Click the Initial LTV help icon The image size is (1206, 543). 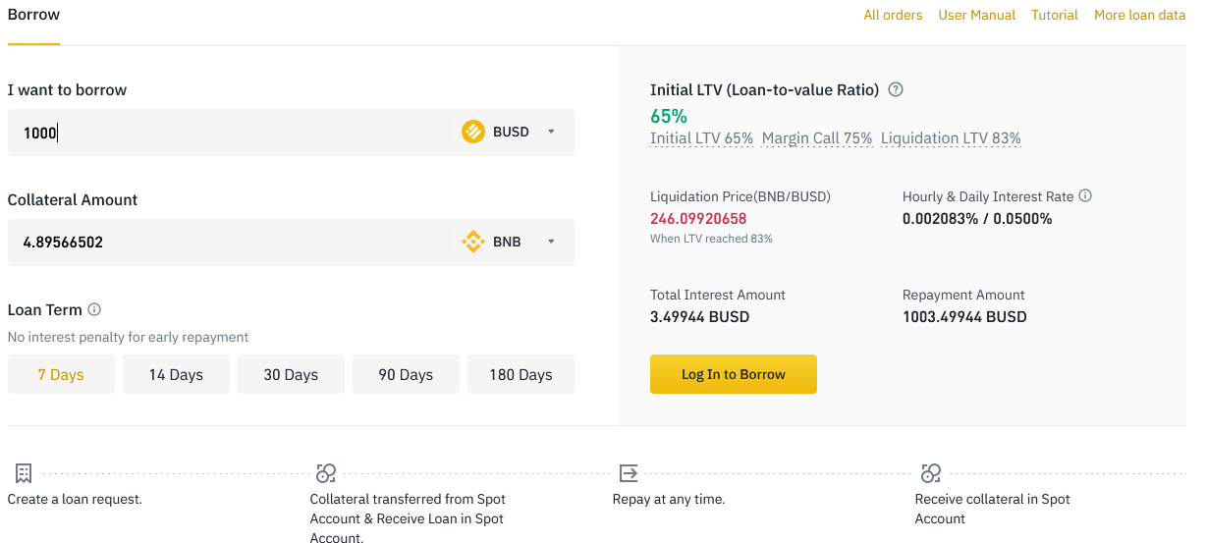click(x=895, y=89)
